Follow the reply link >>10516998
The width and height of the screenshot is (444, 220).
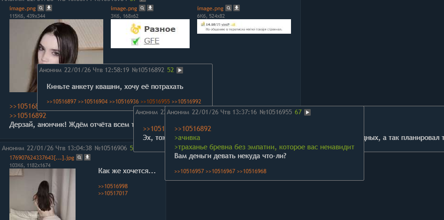[x=113, y=186]
